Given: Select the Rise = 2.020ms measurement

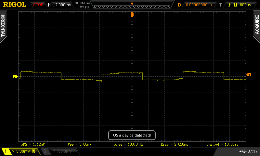Looking at the screenshot, I should 175,144.
